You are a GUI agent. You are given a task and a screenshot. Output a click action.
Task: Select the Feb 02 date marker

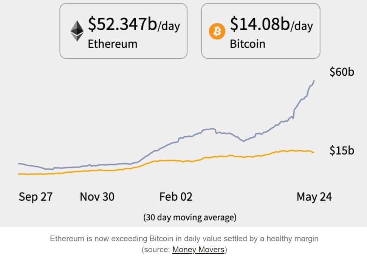tap(176, 197)
